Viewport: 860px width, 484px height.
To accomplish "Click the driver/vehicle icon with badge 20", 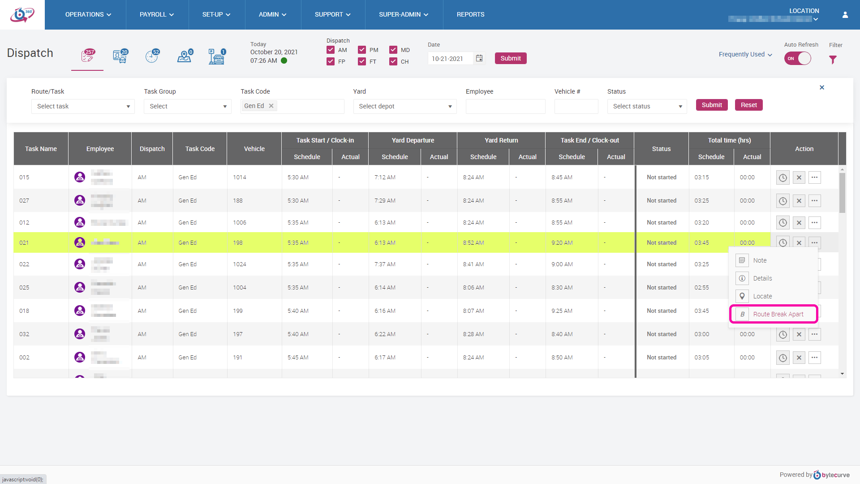I will pos(120,56).
